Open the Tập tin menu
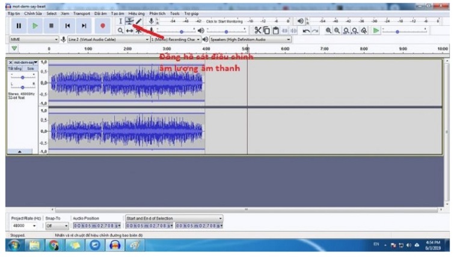The width and height of the screenshot is (454, 257). (x=13, y=13)
